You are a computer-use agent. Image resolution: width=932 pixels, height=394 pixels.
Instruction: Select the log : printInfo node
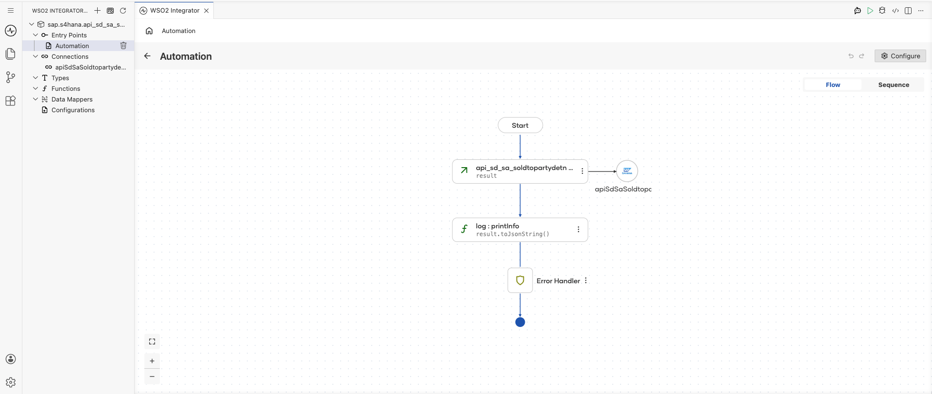click(520, 230)
